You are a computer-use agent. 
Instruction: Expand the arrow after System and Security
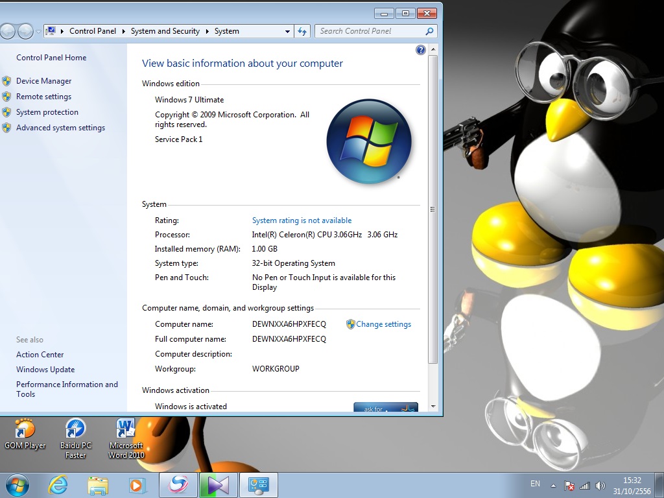[x=207, y=31]
